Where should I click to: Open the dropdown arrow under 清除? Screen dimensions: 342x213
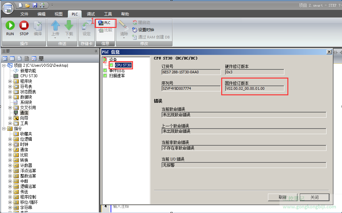coord(124,38)
